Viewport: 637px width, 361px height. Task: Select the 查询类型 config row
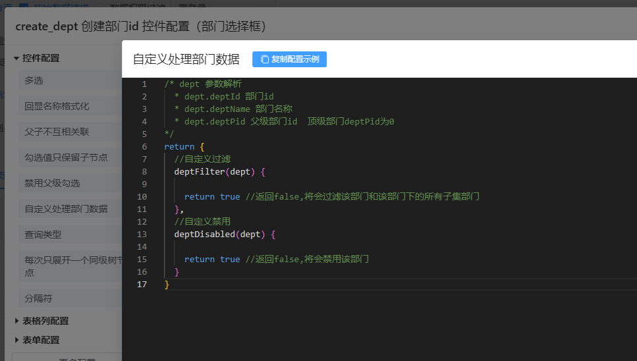point(43,235)
